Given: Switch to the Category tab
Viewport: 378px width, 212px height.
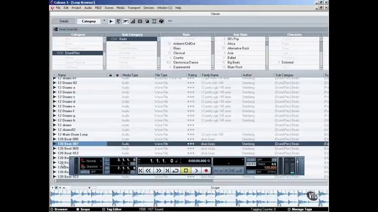Looking at the screenshot, I should pyautogui.click(x=89, y=21).
